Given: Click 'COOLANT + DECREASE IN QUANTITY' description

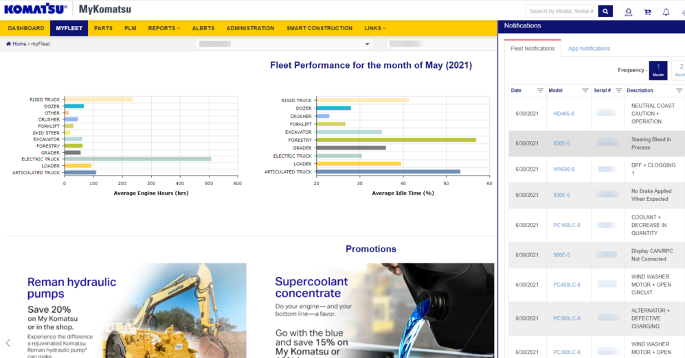Looking at the screenshot, I should [x=649, y=225].
